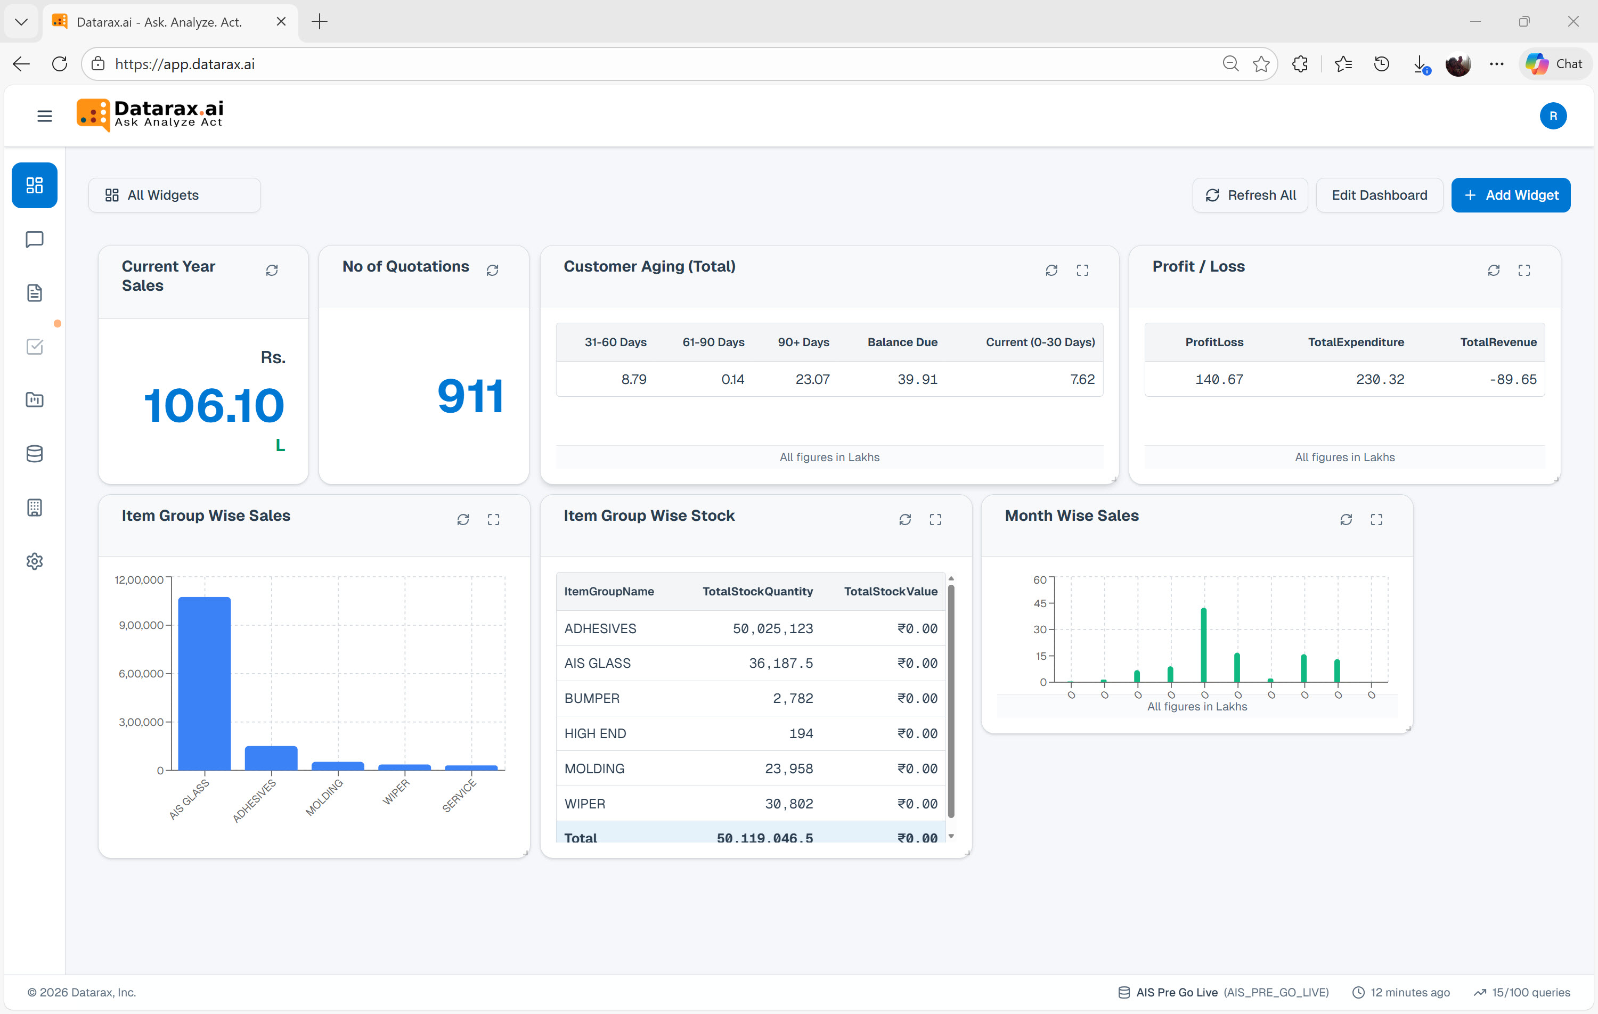This screenshot has width=1598, height=1014.
Task: Refresh the Item Group Wise Sales widget
Action: 463,520
